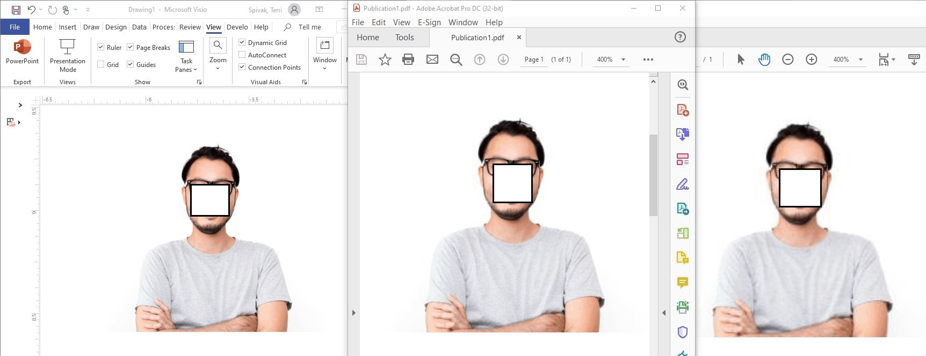
Task: Select the arrow selection tool at right
Action: point(741,60)
